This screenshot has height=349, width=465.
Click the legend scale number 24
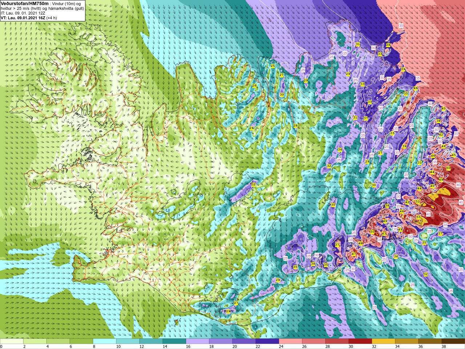tap(281, 346)
